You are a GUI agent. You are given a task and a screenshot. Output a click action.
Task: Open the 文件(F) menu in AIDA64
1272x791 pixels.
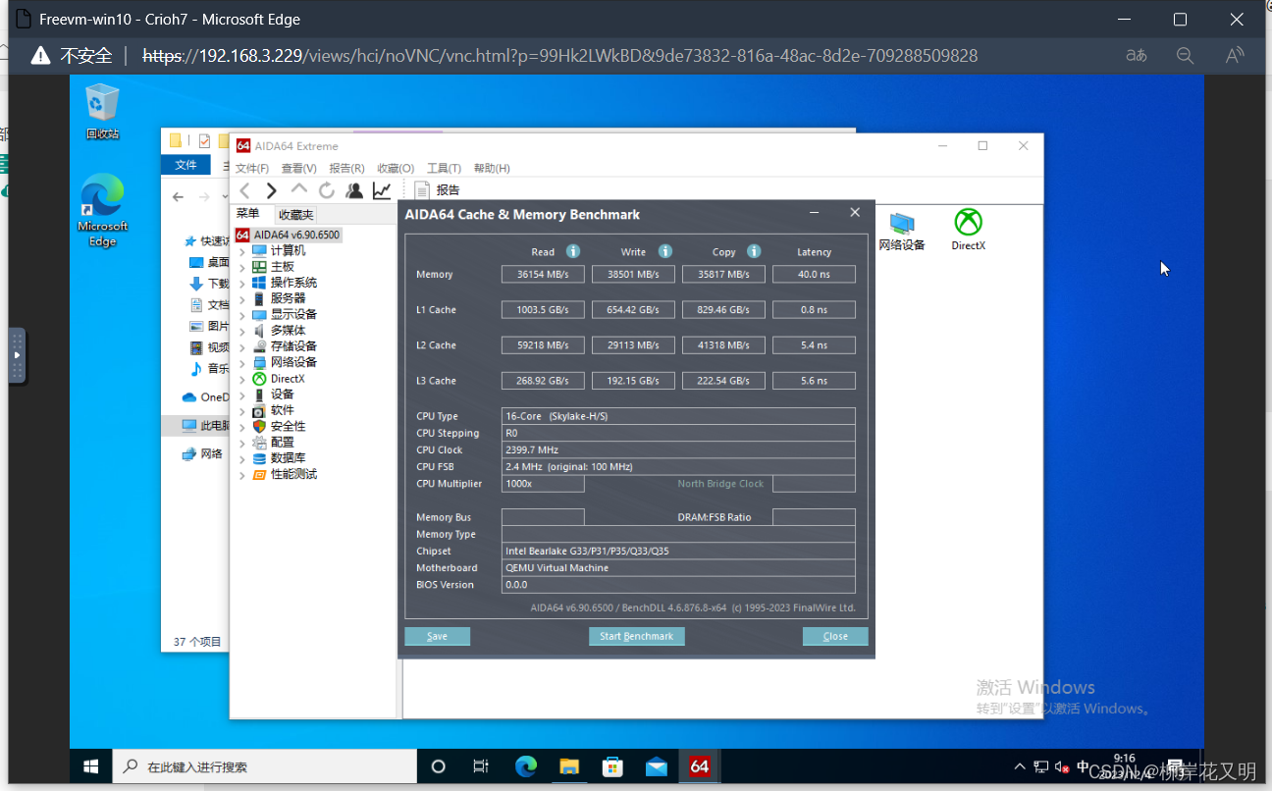click(252, 168)
